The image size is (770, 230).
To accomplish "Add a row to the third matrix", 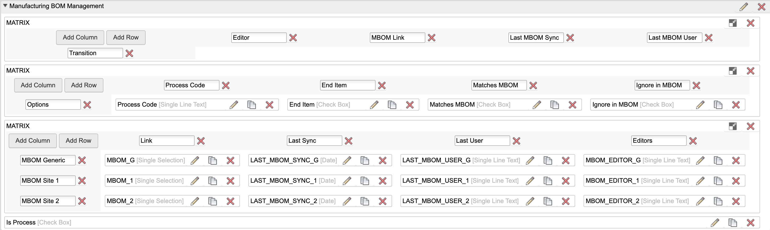I will (78, 141).
